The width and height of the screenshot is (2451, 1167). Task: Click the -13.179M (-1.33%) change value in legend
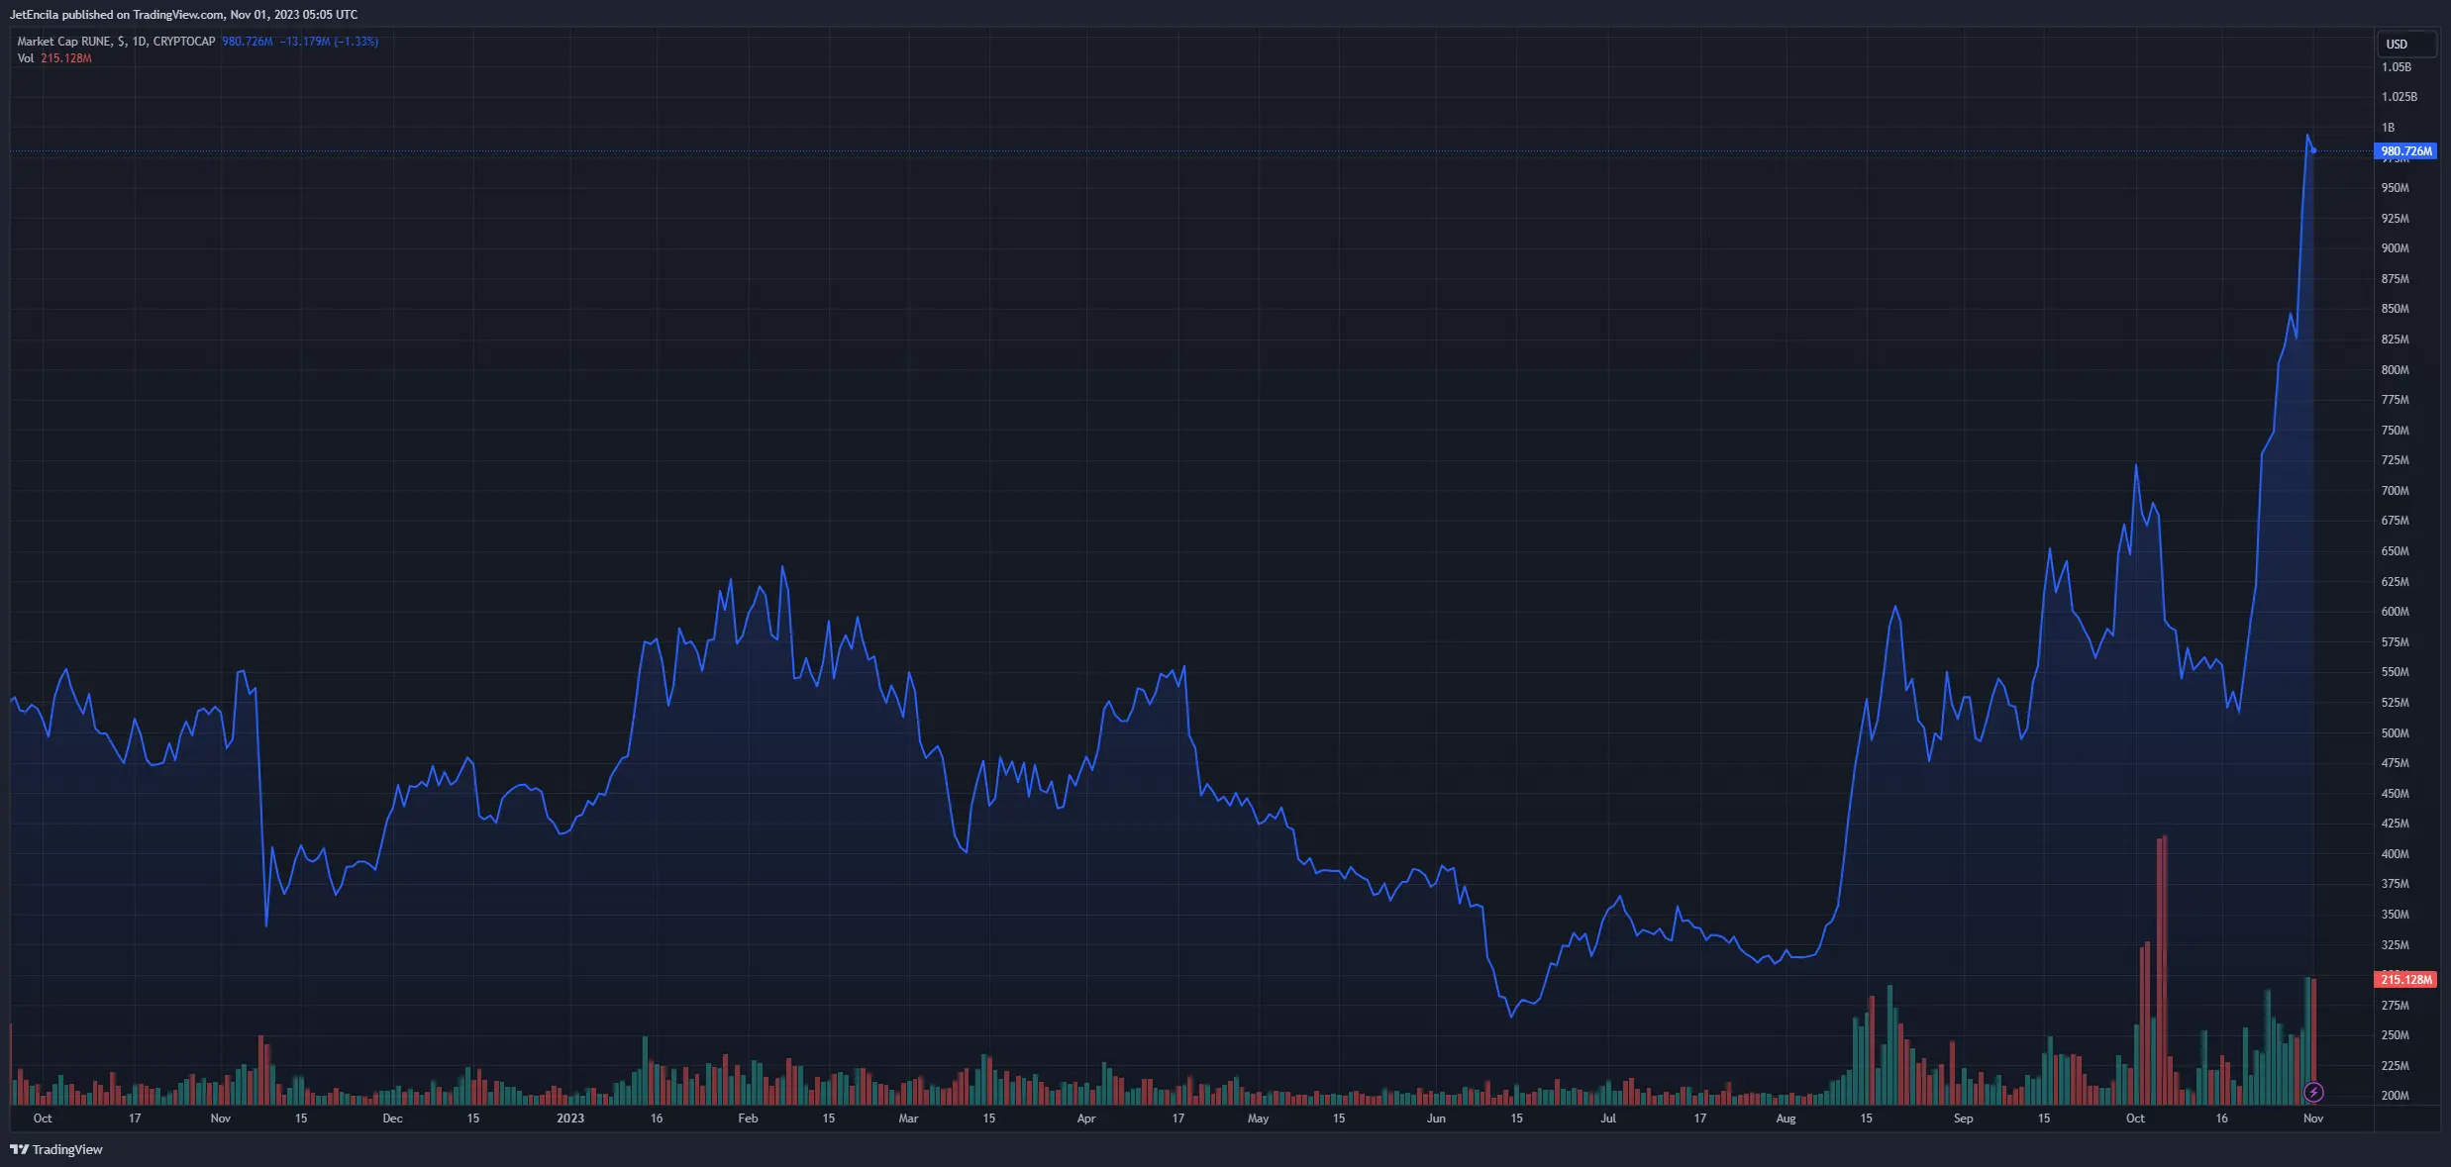pos(329,42)
